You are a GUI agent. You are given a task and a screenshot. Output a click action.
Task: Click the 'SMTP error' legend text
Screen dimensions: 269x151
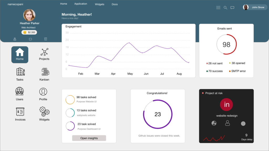click(x=239, y=71)
